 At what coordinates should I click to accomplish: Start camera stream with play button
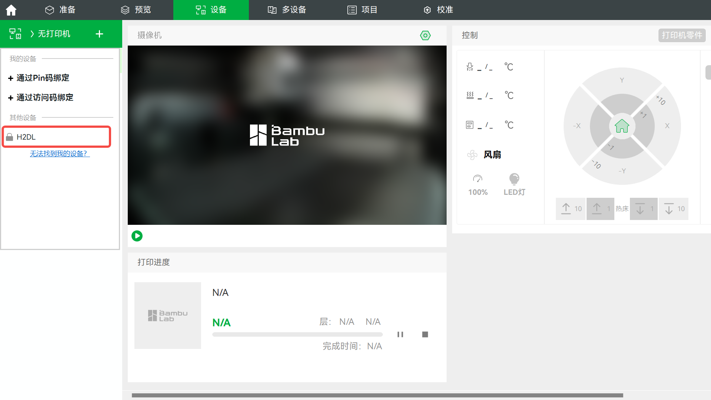[137, 236]
